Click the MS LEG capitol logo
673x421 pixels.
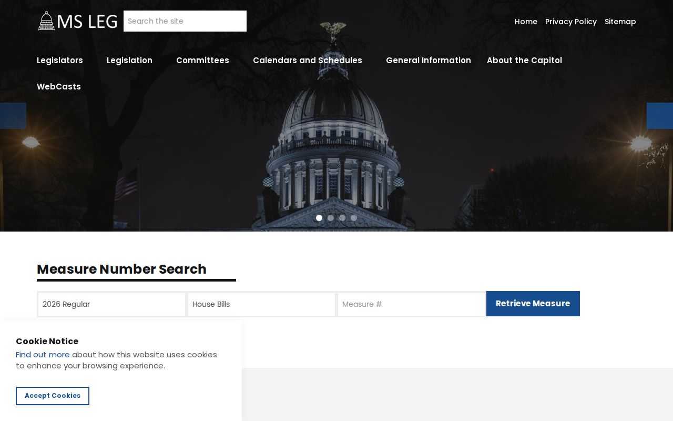78,21
